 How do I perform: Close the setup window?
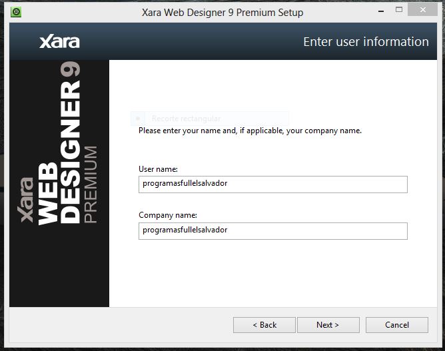point(422,9)
